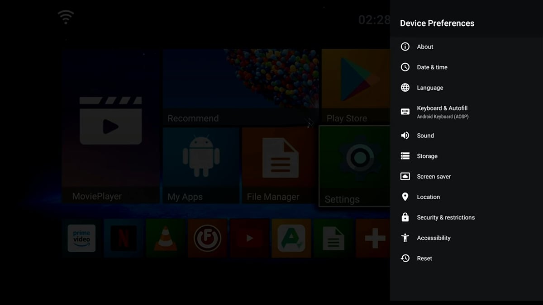The width and height of the screenshot is (543, 305).
Task: Click the Android Keyboard (AOSP) subtitle
Action: (443, 117)
